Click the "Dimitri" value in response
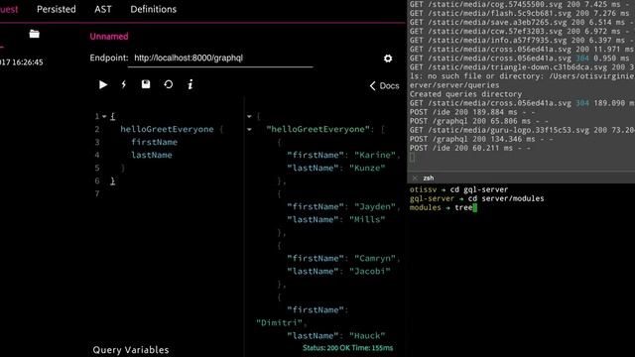The width and height of the screenshot is (635, 357). 280,323
